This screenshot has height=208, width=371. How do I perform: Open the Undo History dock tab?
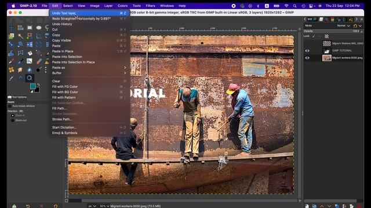coord(351,19)
